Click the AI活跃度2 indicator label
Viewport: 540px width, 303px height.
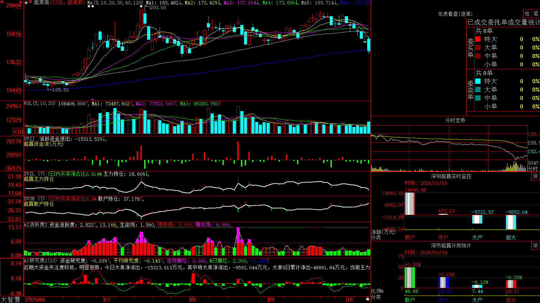[36, 225]
